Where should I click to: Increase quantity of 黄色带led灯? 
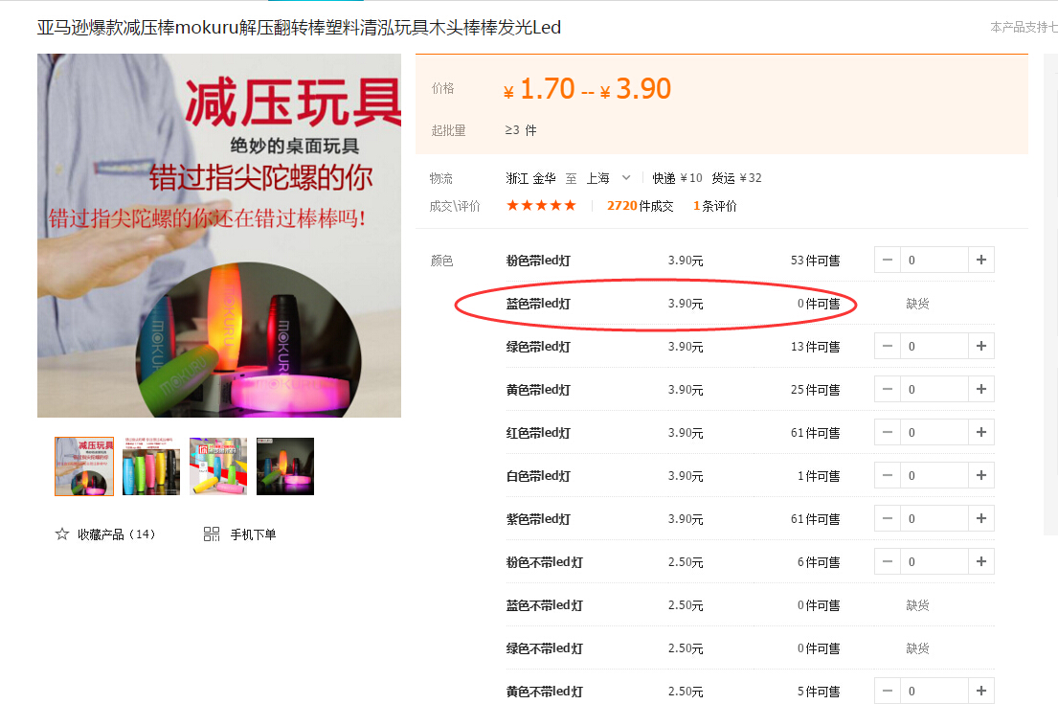[x=981, y=390]
